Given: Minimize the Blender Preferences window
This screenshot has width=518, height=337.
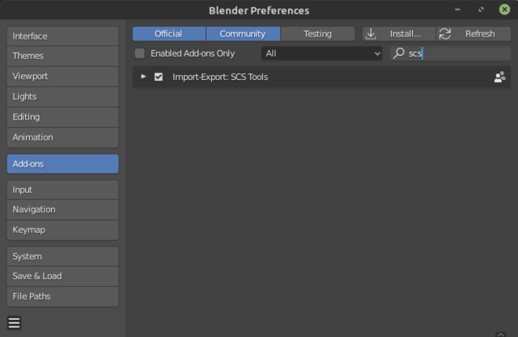Looking at the screenshot, I should pos(457,10).
